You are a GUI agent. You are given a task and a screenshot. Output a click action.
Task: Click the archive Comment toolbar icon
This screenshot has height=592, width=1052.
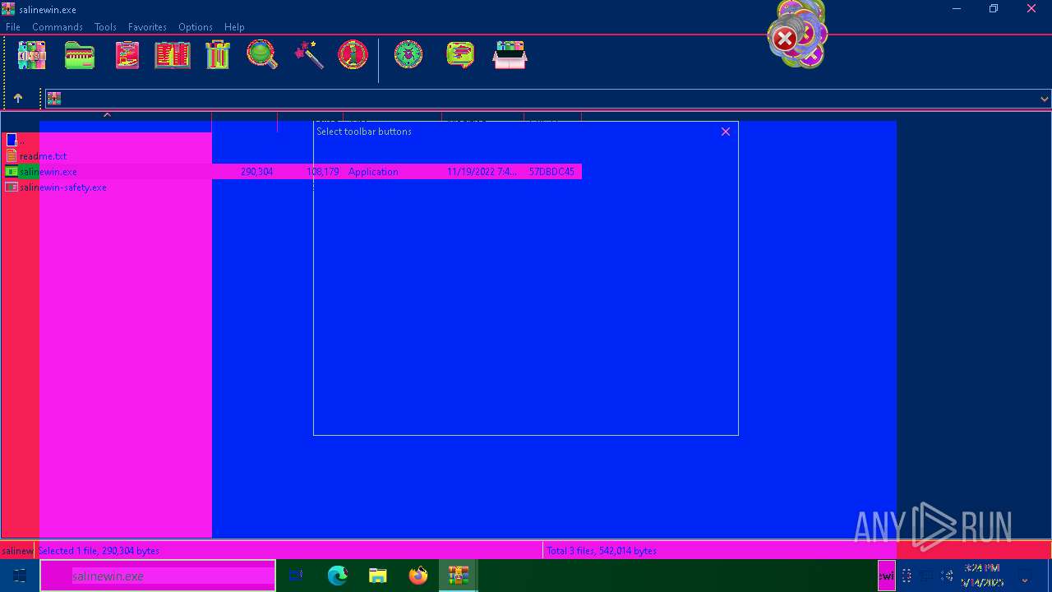pyautogui.click(x=460, y=56)
